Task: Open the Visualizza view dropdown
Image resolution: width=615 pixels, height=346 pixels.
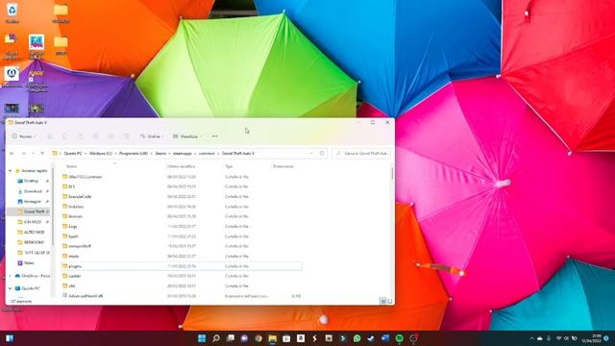Action: pyautogui.click(x=187, y=136)
